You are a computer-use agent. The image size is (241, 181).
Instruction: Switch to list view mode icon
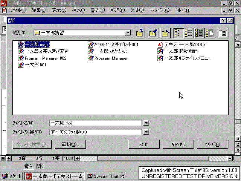click(178, 33)
